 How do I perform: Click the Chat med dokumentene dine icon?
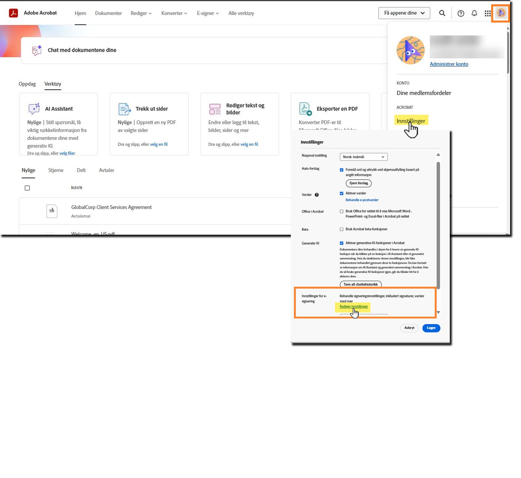click(37, 50)
